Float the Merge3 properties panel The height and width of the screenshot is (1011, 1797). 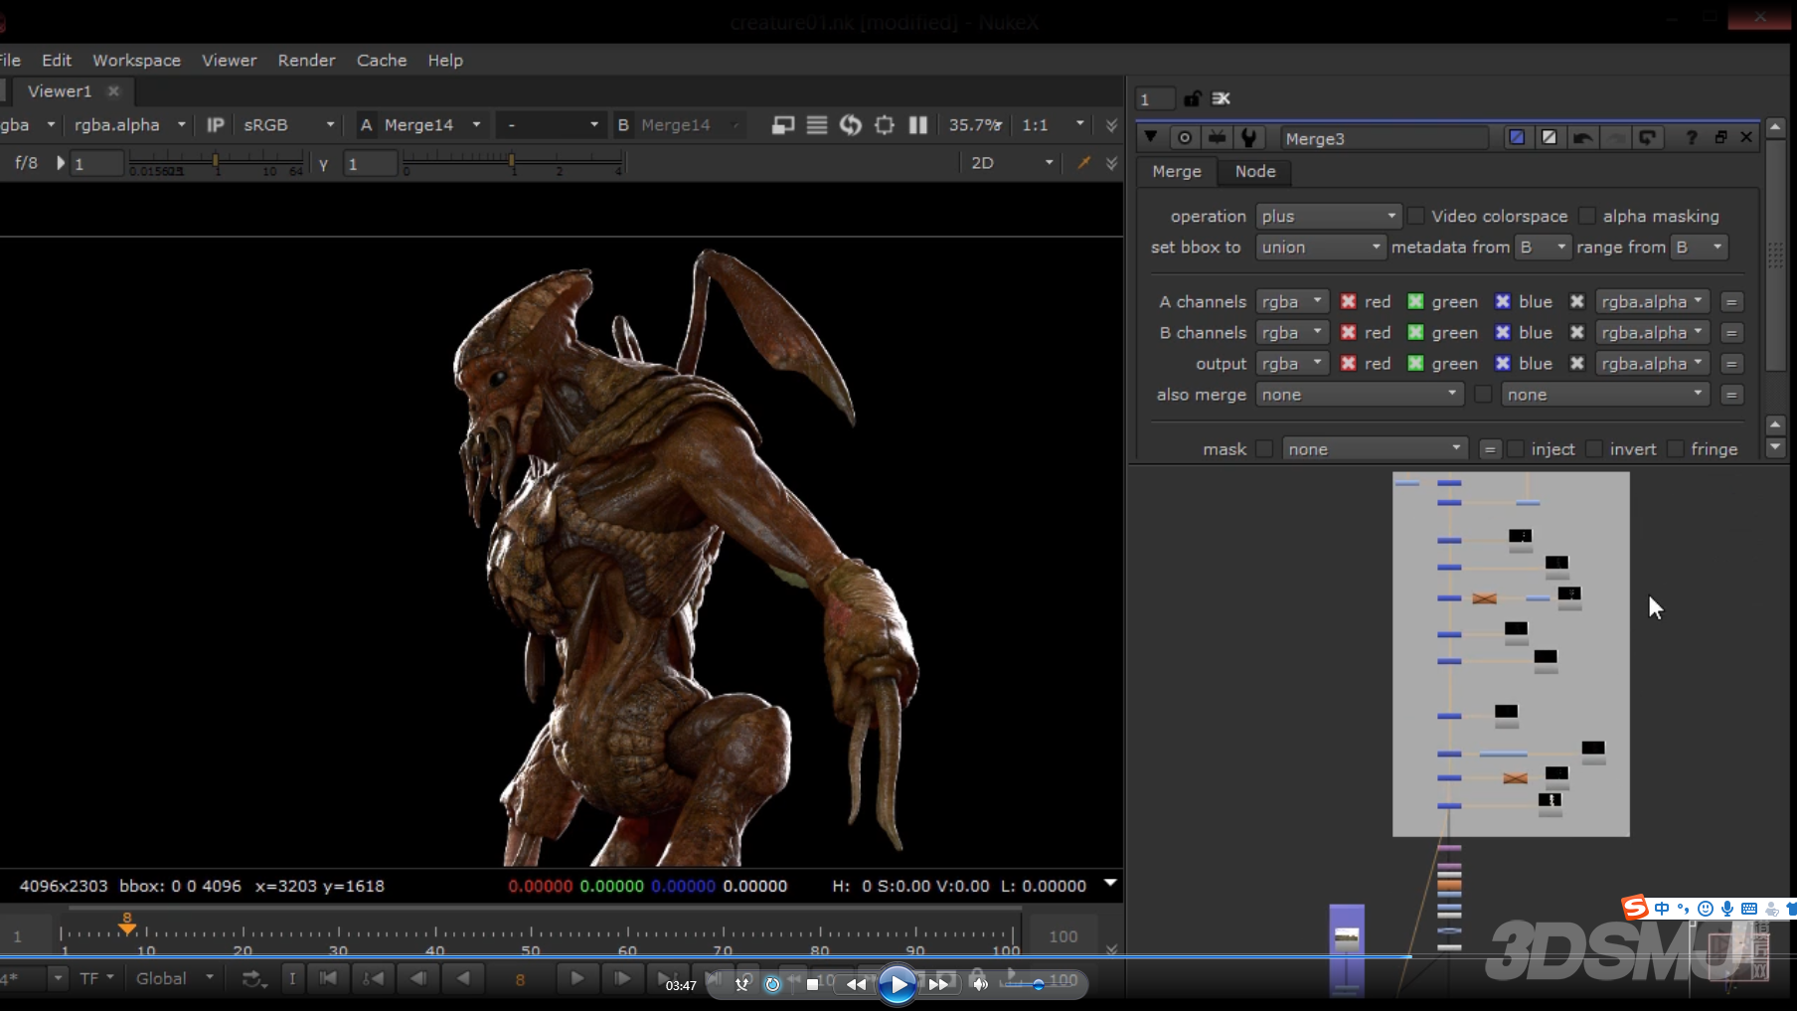click(x=1721, y=138)
